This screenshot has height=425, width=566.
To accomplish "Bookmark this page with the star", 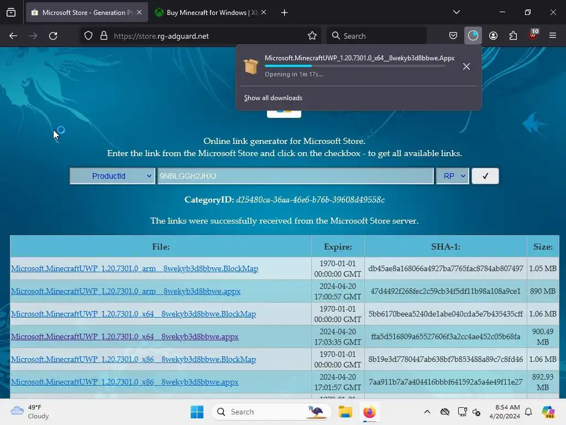I will coord(312,36).
